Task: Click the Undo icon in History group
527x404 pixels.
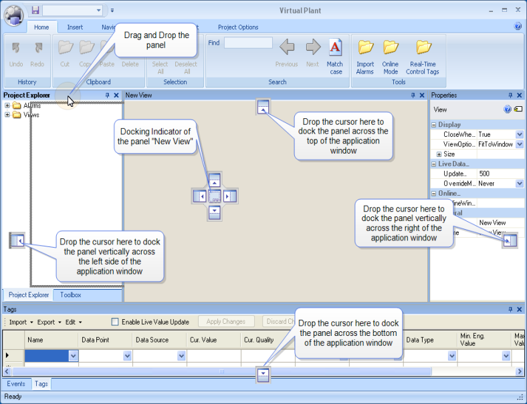Action: pos(16,47)
